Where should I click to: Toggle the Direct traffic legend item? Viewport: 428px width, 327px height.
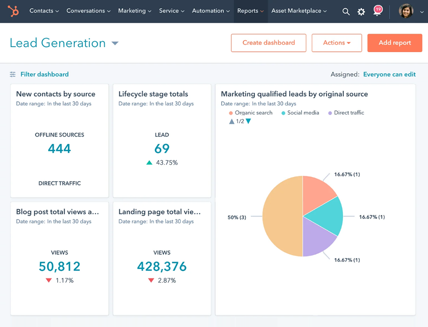coord(346,113)
